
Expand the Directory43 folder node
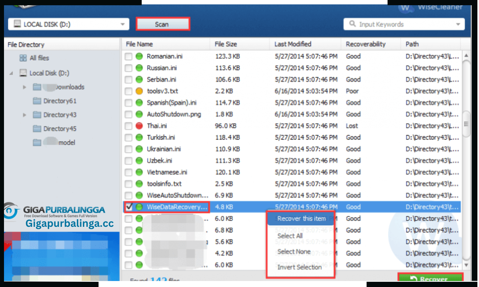pyautogui.click(x=24, y=115)
